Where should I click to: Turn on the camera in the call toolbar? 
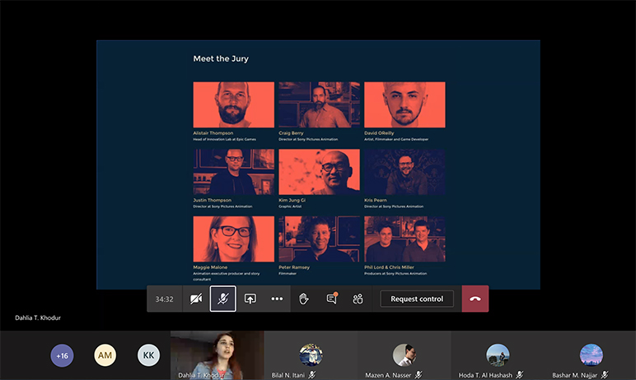[196, 299]
